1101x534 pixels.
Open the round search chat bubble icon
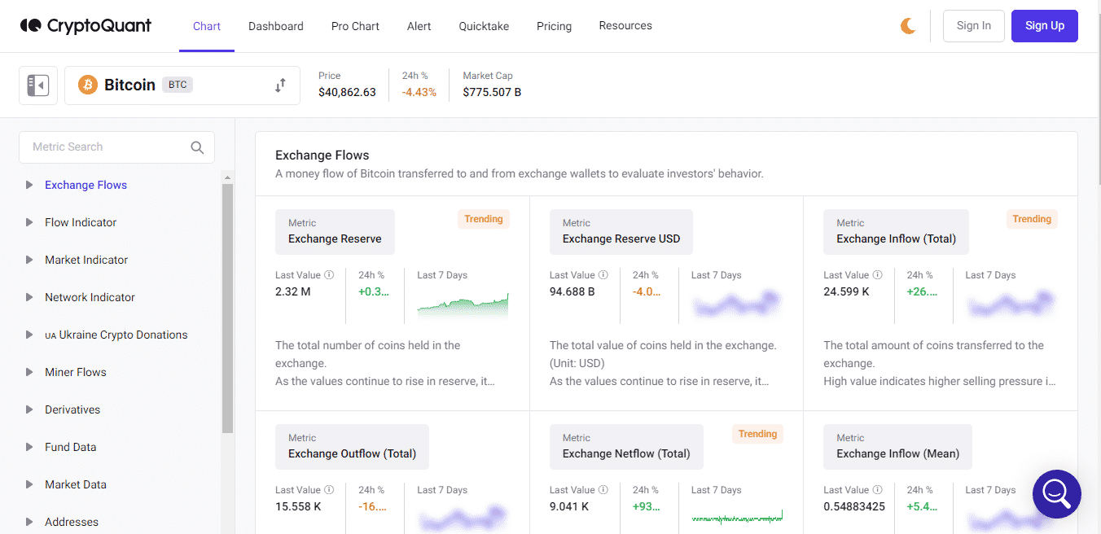click(1056, 494)
